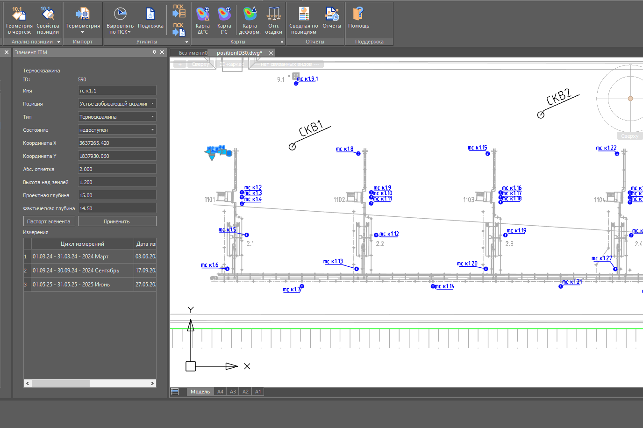643x428 pixels.
Task: Click the measurements horizontal scrollbar thumb
Action: (x=60, y=383)
